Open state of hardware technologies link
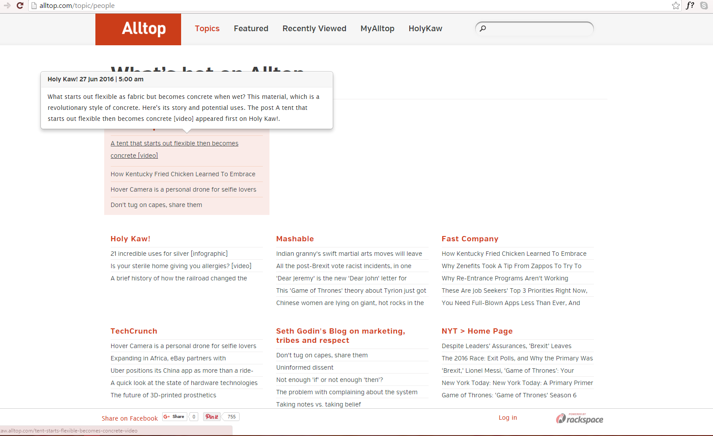 [x=184, y=383]
